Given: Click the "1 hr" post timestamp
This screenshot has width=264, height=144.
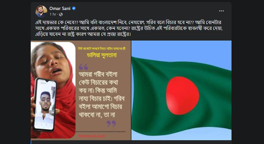Looking at the screenshot, I should click(x=53, y=14).
